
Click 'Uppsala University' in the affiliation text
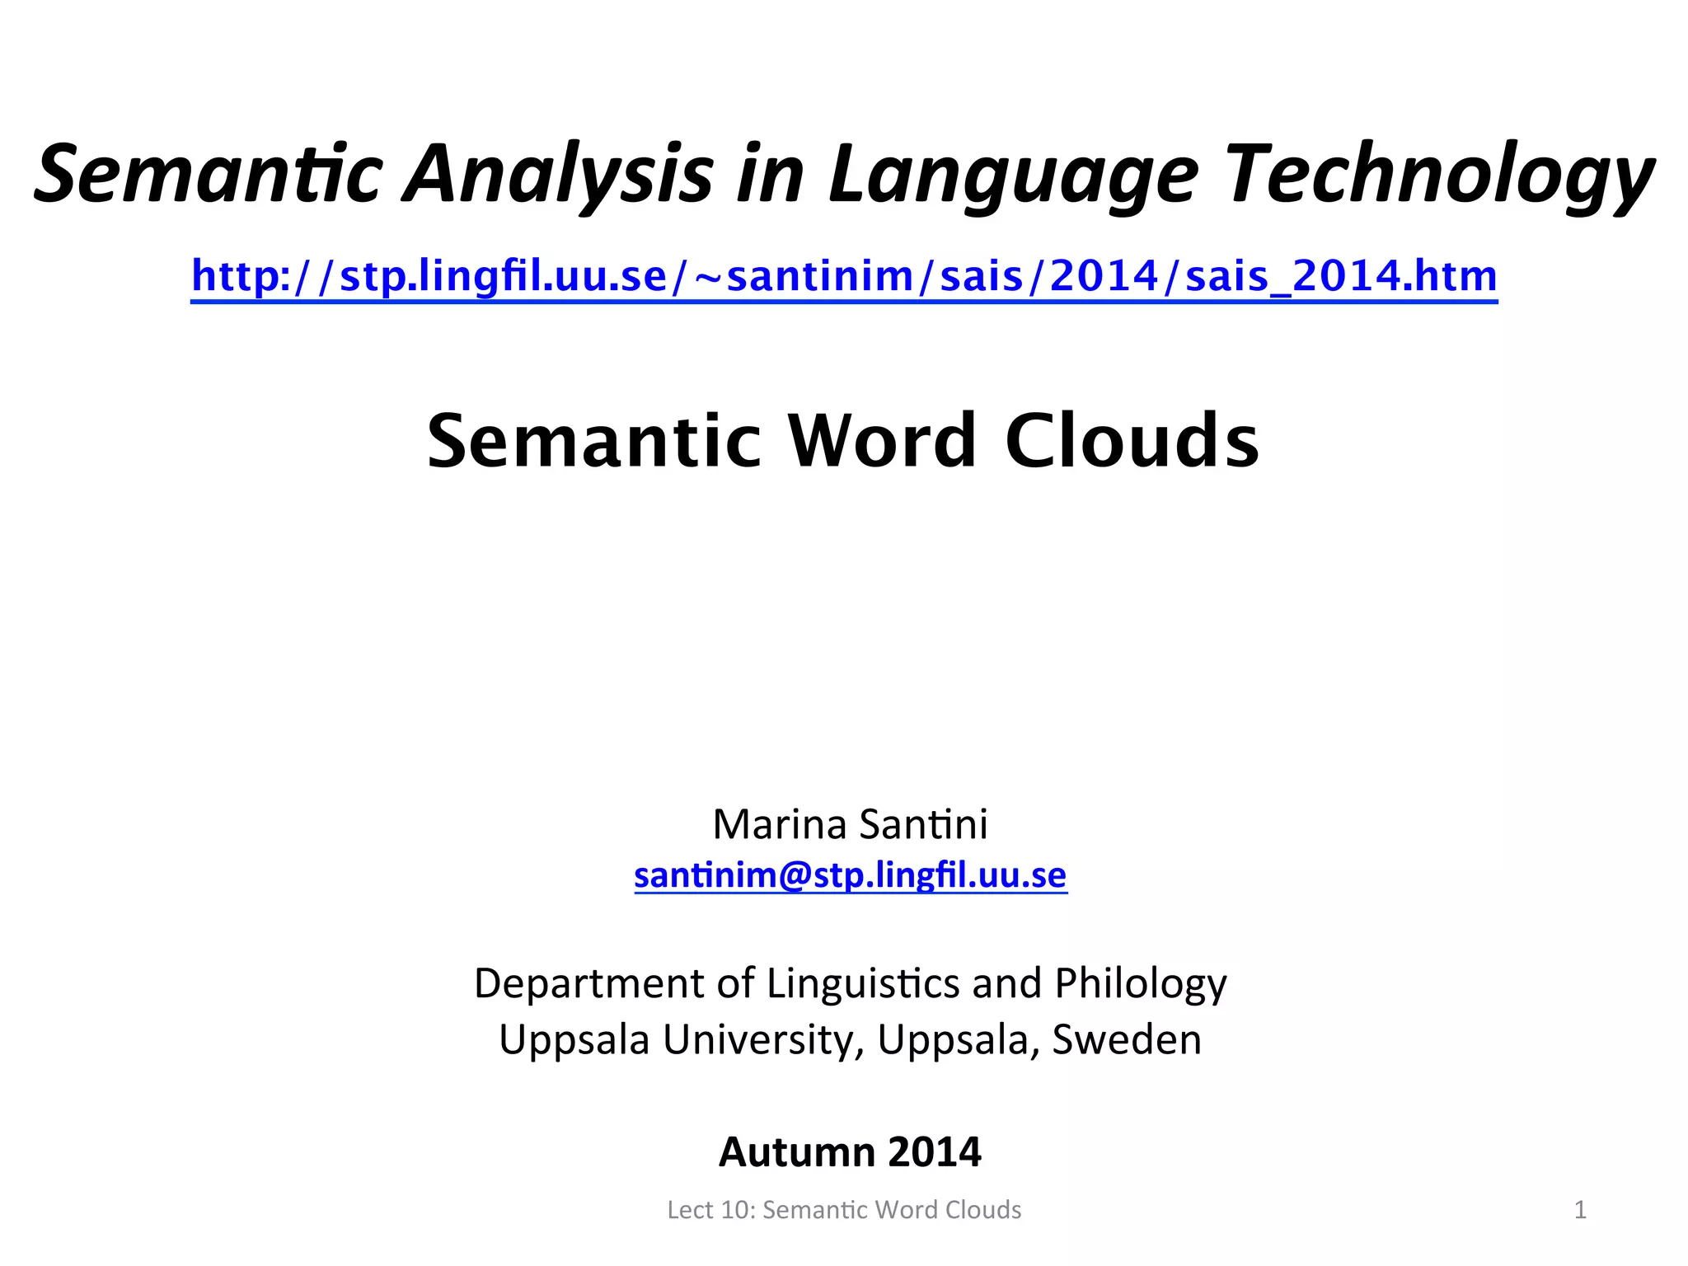pos(681,1039)
